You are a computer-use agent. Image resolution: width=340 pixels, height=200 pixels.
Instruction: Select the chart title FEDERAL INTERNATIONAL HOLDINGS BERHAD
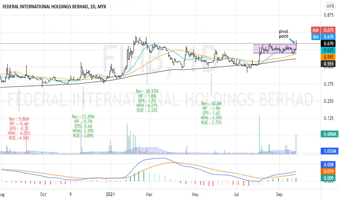coord(54,7)
